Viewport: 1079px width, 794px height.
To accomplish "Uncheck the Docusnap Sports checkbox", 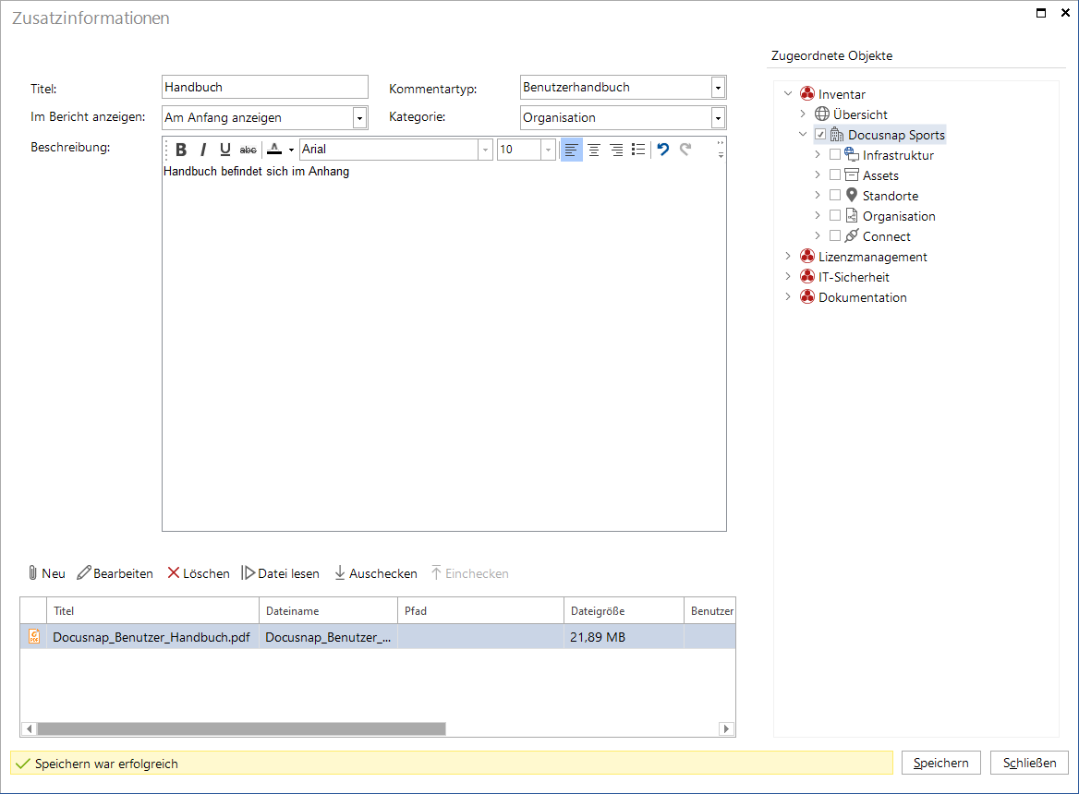I will coord(820,134).
